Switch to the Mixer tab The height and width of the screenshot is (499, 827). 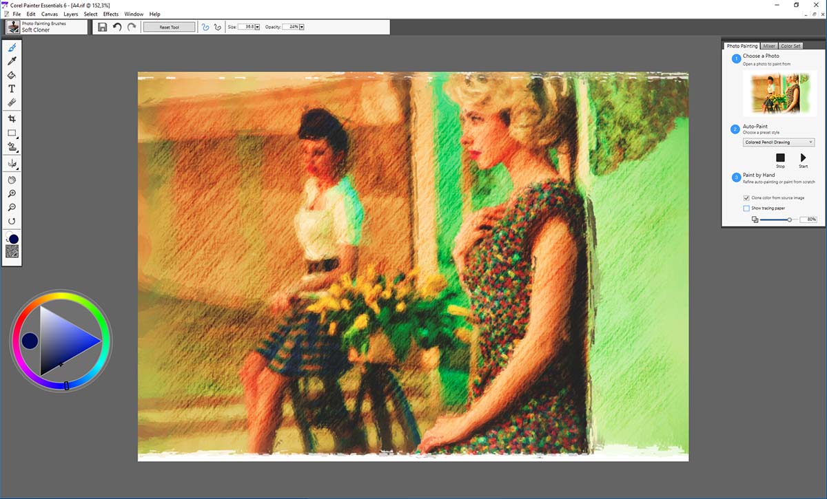769,46
